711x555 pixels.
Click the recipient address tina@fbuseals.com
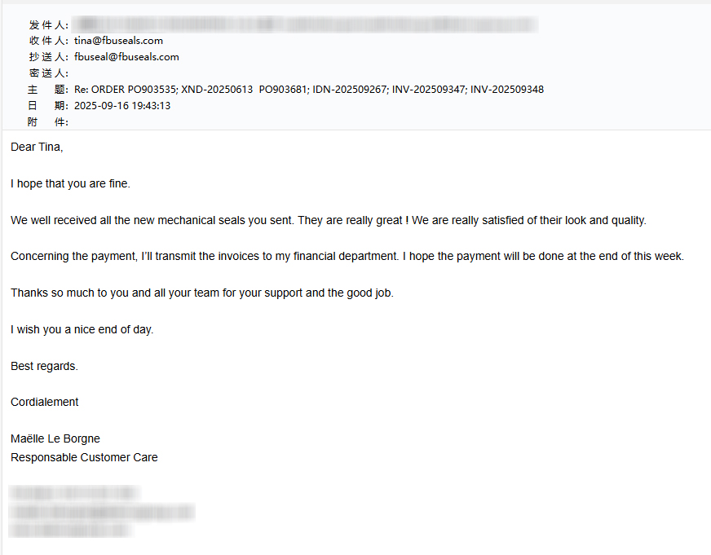click(118, 41)
